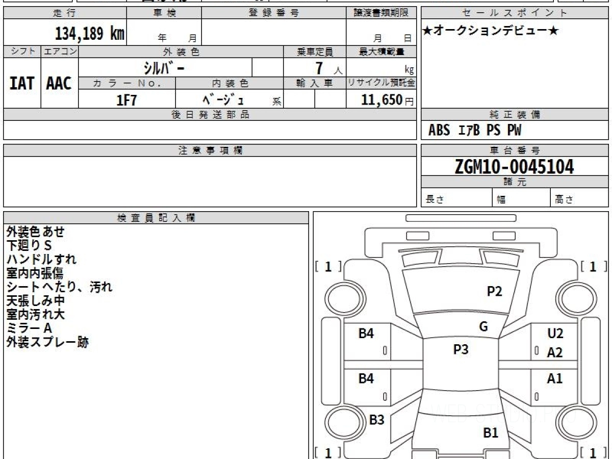Click the kg unit in max load cell

point(409,70)
